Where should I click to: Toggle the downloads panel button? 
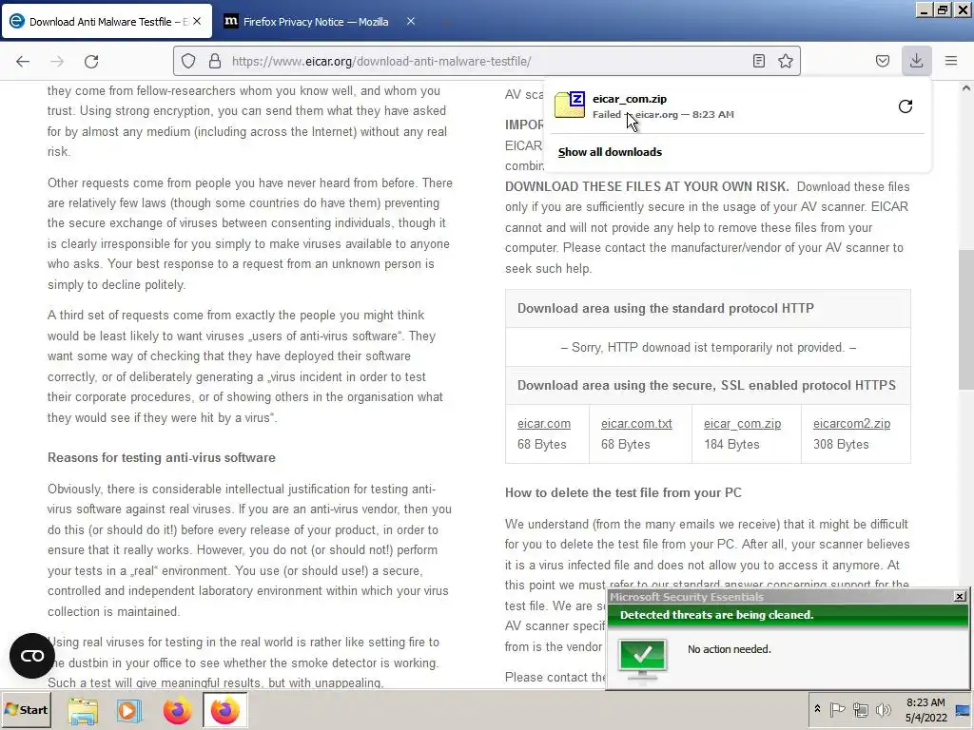916,61
